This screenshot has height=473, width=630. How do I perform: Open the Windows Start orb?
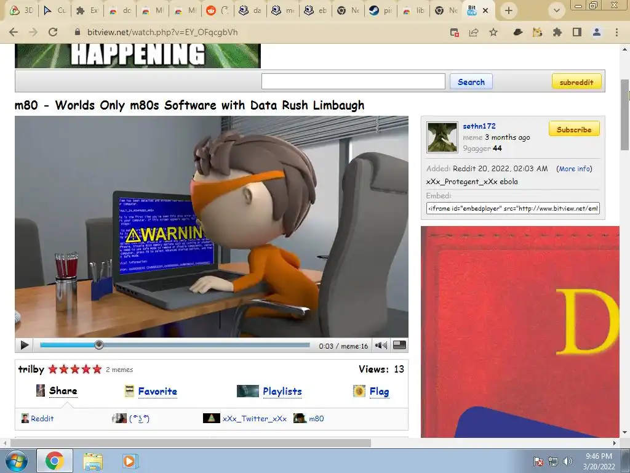pyautogui.click(x=17, y=461)
